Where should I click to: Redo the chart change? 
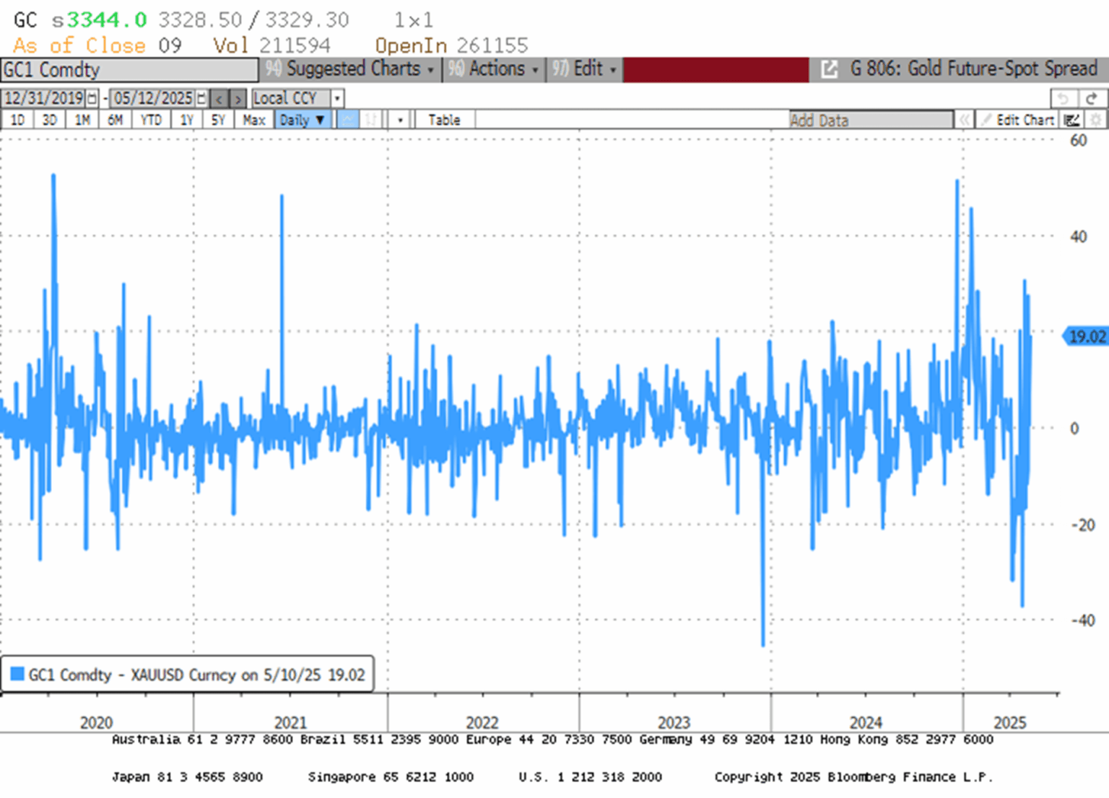tap(1090, 97)
